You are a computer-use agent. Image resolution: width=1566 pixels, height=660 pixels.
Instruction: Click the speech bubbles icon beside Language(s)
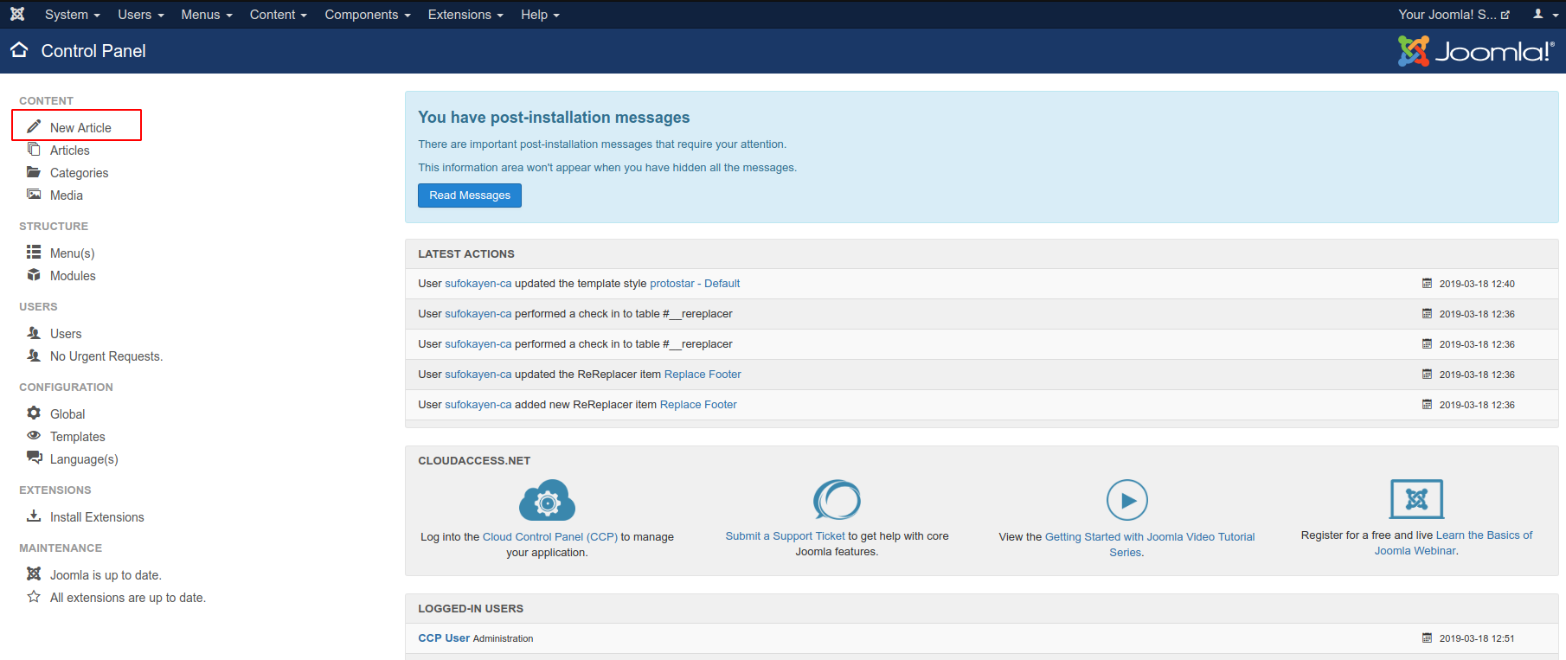[x=34, y=458]
